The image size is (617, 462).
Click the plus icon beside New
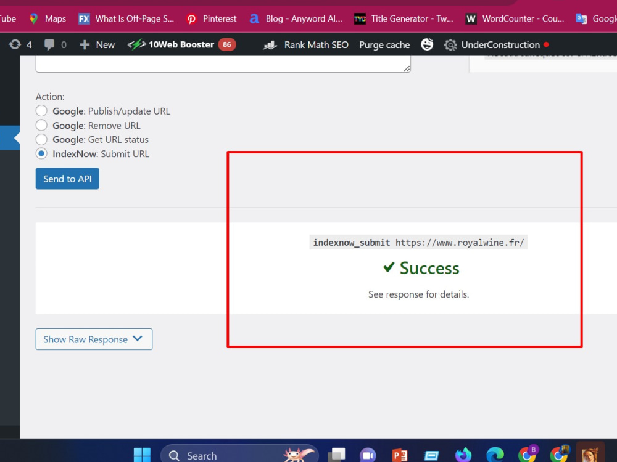[85, 45]
